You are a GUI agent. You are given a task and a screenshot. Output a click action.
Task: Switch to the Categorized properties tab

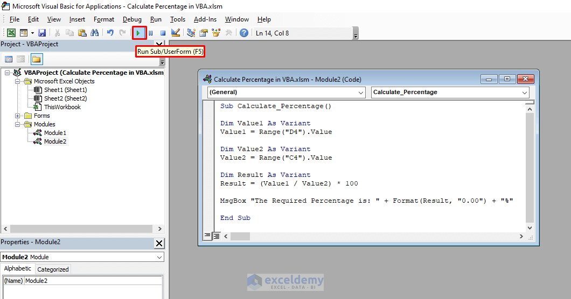pos(53,269)
